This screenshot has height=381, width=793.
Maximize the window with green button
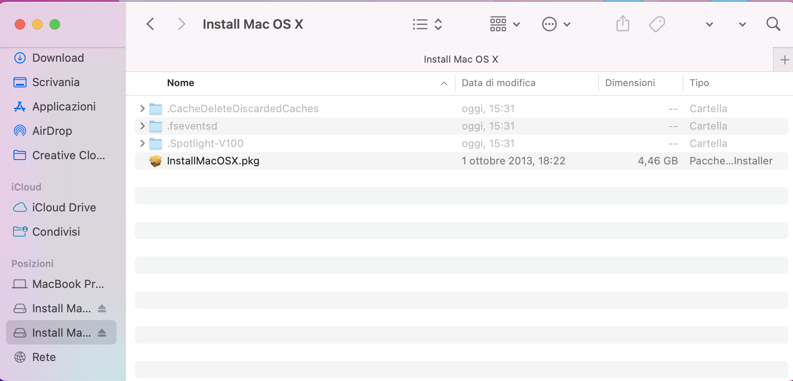click(55, 24)
